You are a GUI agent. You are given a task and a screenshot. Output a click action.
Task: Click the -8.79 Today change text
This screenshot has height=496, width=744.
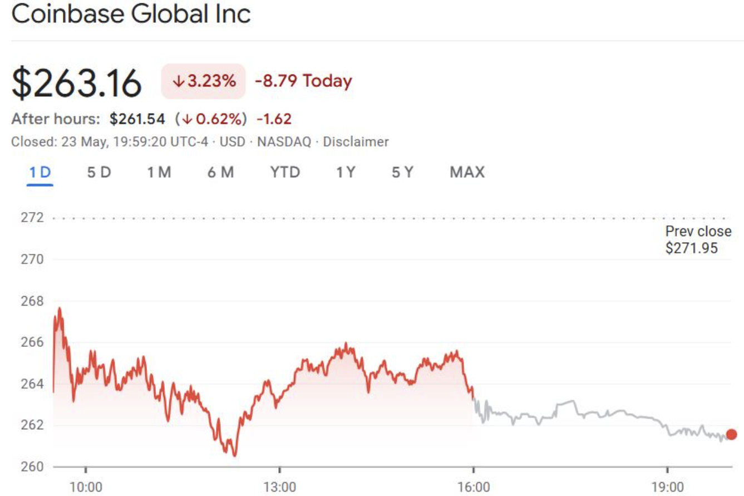click(303, 81)
